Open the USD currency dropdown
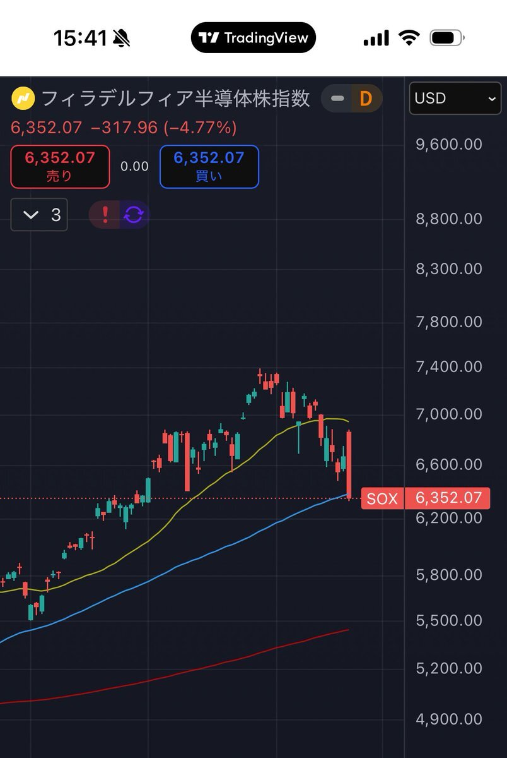This screenshot has height=758, width=507. (x=455, y=99)
